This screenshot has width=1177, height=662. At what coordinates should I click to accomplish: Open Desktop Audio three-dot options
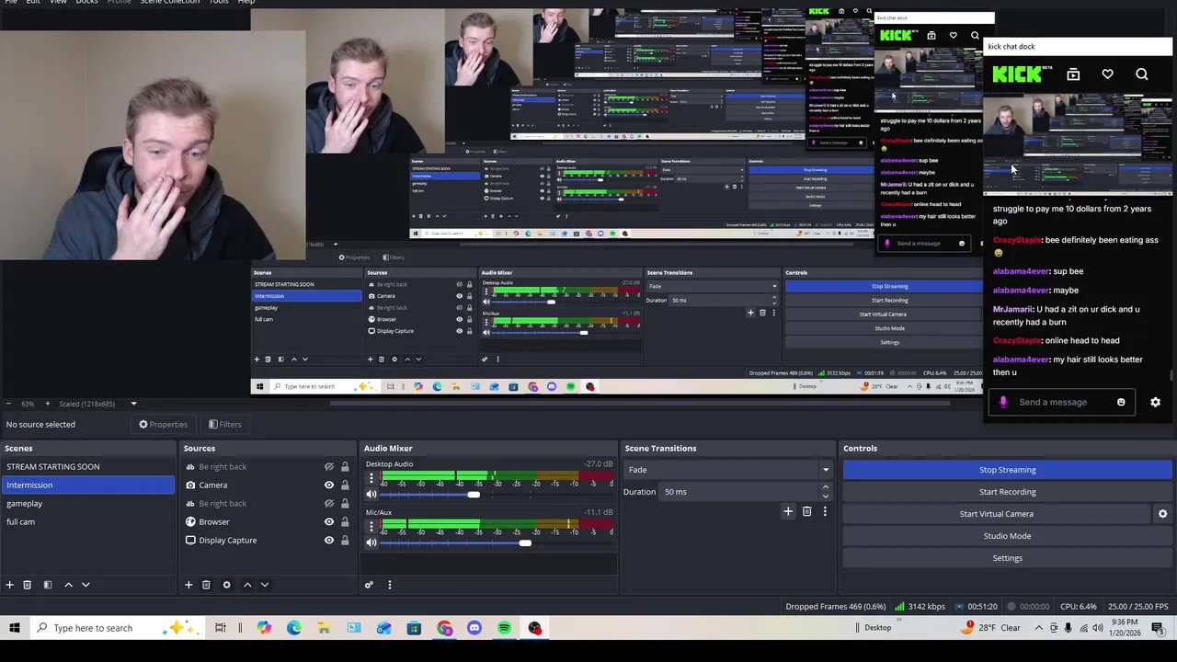point(371,479)
